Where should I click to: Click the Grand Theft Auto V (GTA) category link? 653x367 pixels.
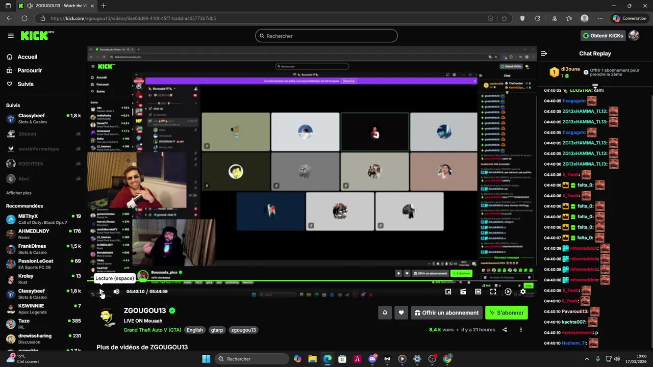pyautogui.click(x=152, y=330)
